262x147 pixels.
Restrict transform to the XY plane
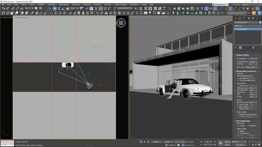[x=211, y=8]
